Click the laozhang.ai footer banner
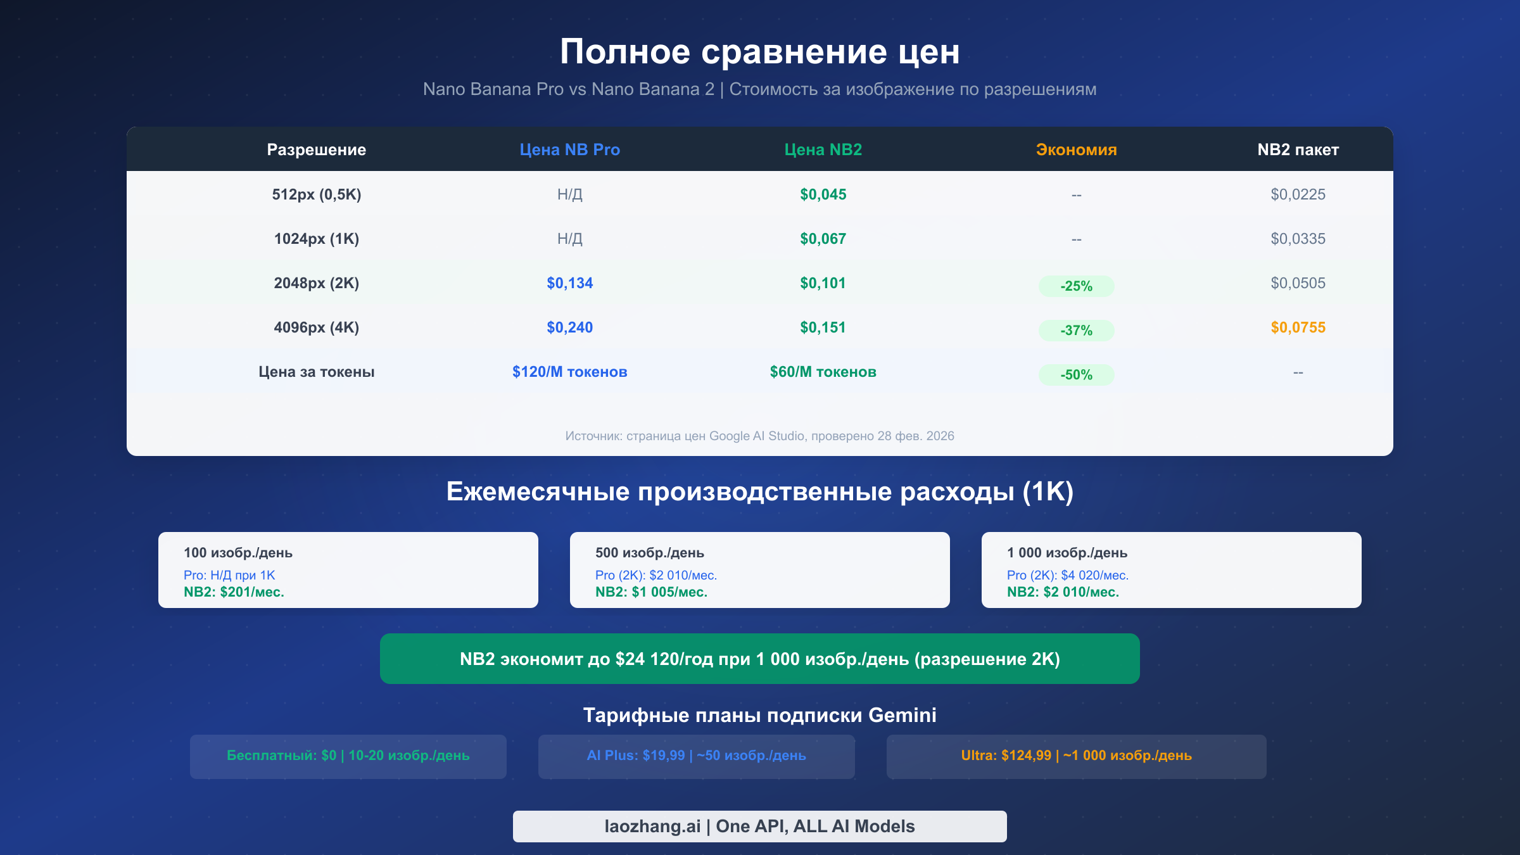 [759, 826]
